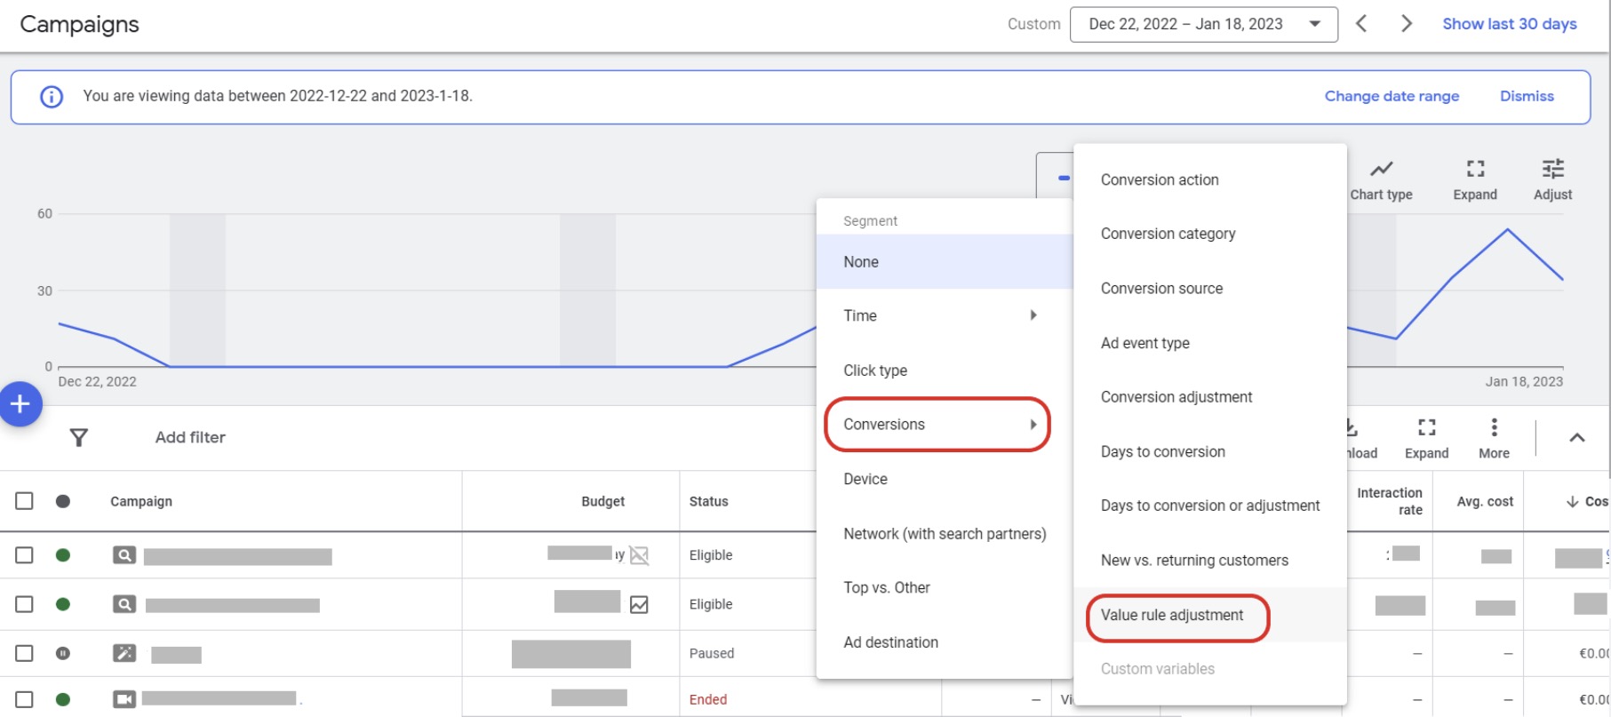Viewport: 1611px width, 717px height.
Task: Select the first campaign row checkbox
Action: coord(25,555)
